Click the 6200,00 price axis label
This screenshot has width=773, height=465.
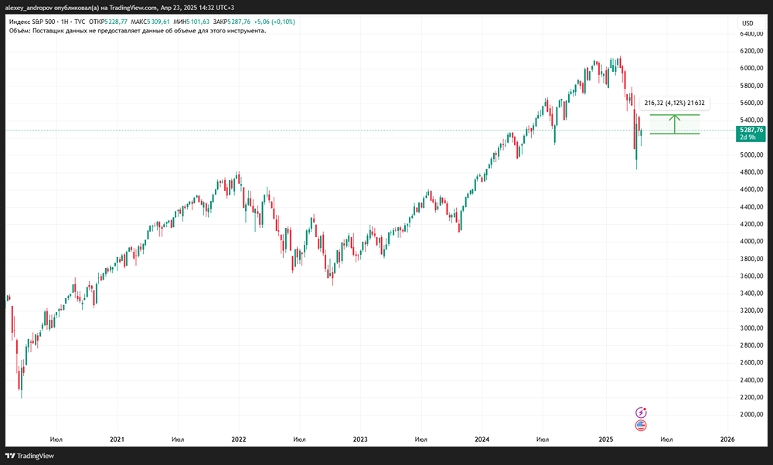pos(751,51)
